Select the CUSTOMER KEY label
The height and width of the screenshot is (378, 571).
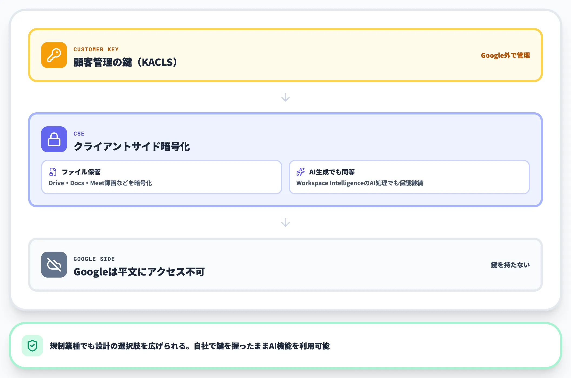[96, 49]
